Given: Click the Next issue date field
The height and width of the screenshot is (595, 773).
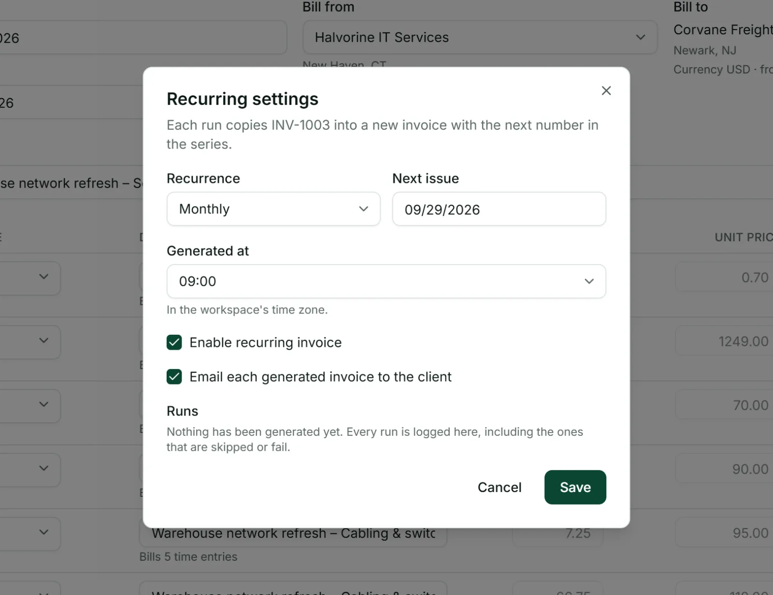Looking at the screenshot, I should [x=499, y=209].
